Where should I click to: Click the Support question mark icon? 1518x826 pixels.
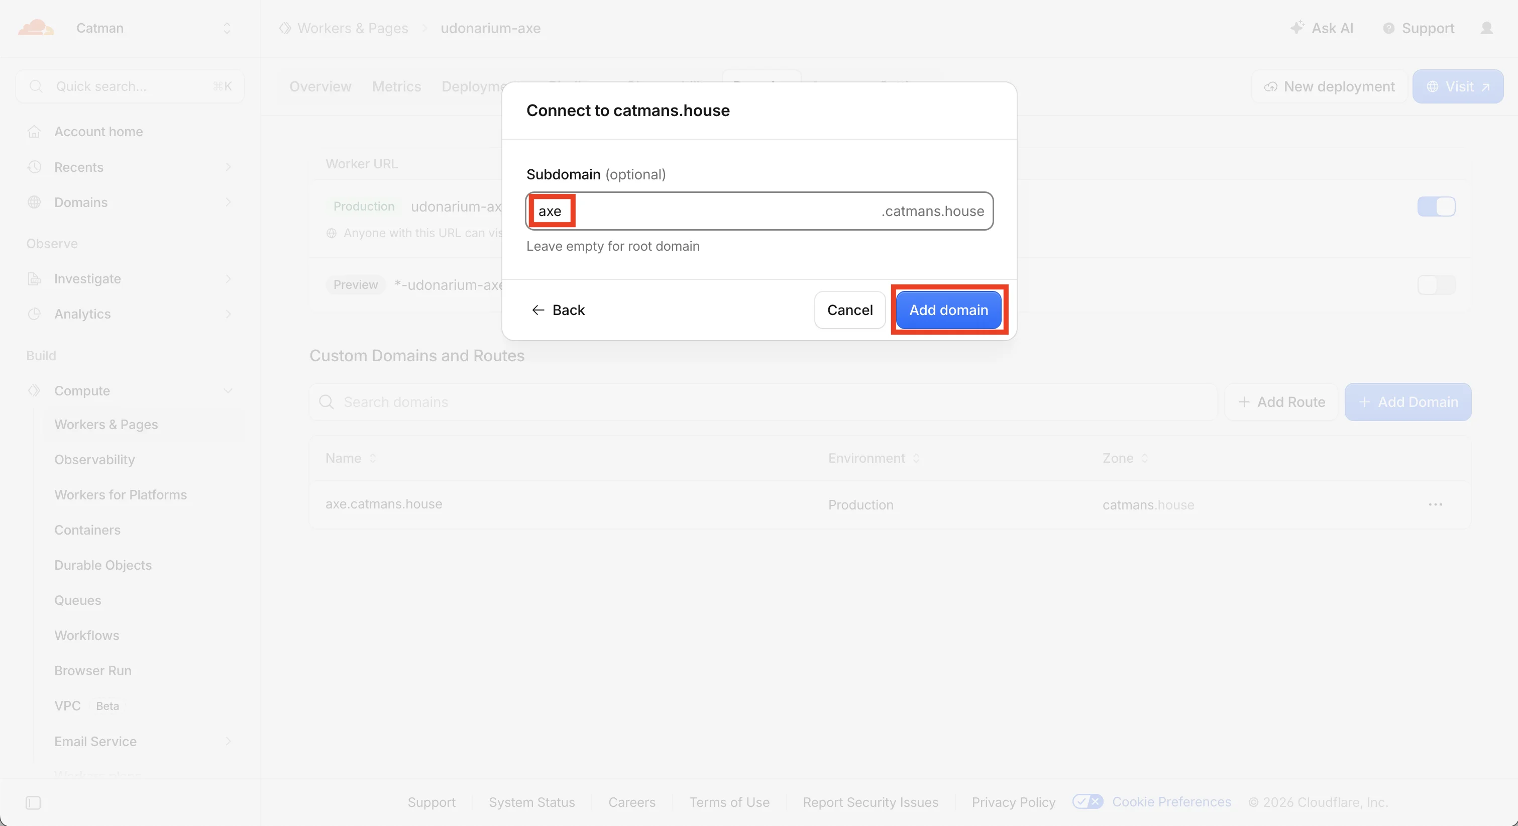(1388, 28)
